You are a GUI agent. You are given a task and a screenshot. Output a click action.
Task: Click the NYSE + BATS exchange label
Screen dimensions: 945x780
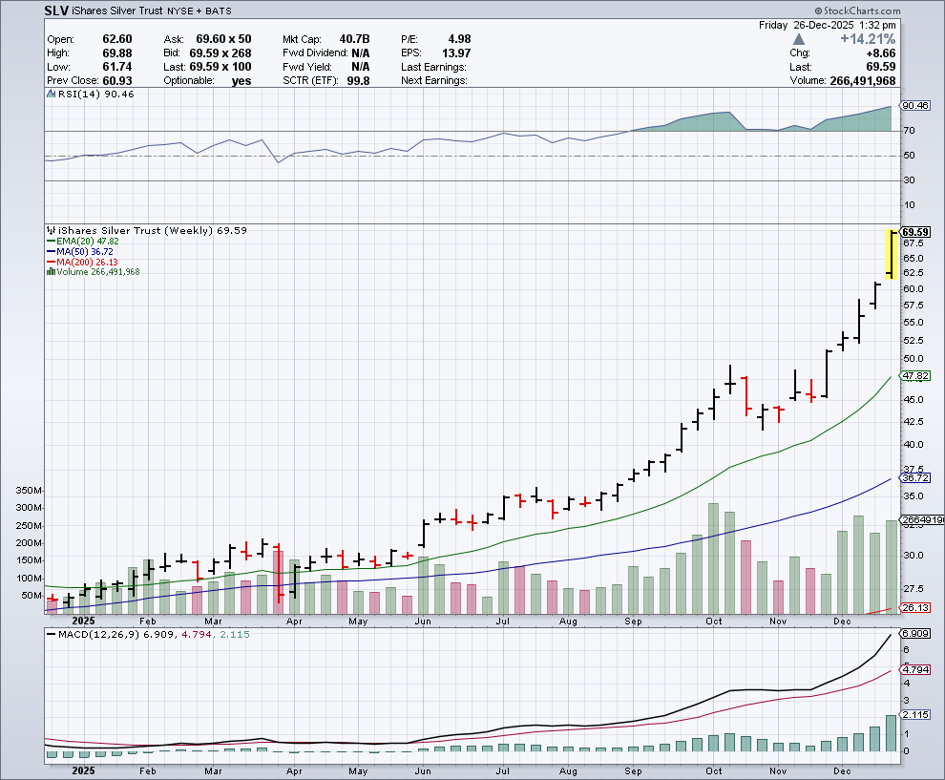coord(199,11)
